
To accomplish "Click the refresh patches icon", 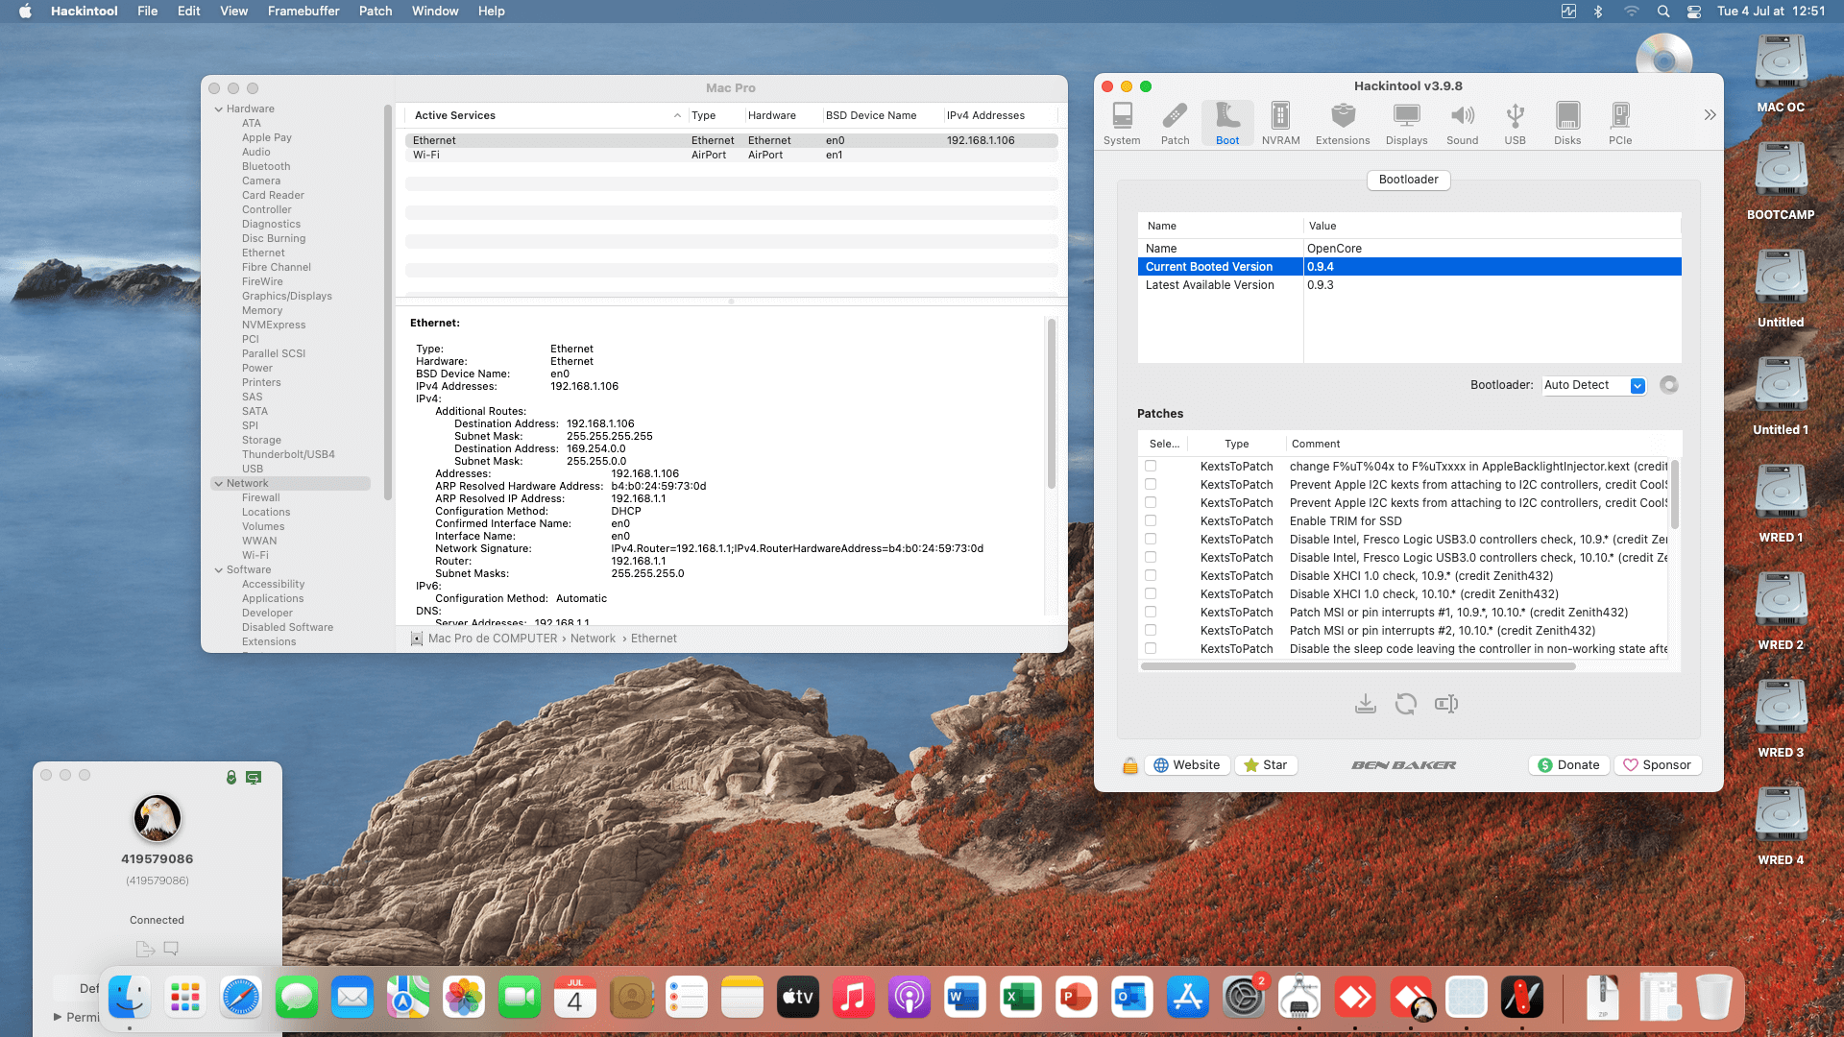I will (1405, 704).
